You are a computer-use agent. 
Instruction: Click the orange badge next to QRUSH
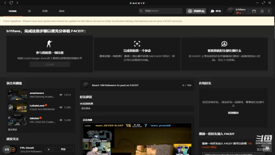41,118
